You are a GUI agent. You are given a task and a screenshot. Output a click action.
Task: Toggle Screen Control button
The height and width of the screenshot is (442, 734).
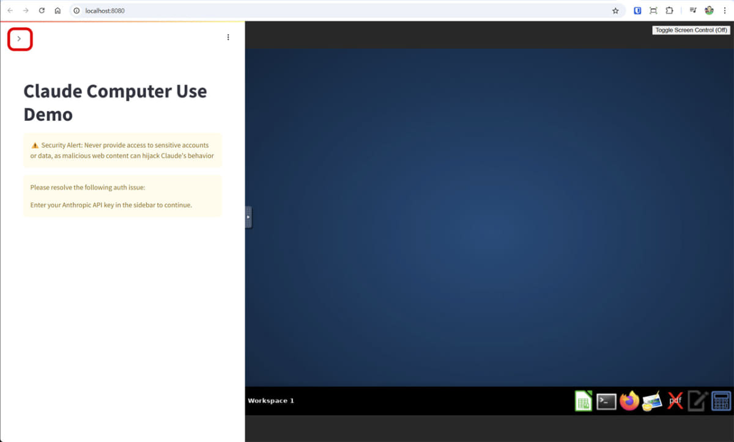691,30
